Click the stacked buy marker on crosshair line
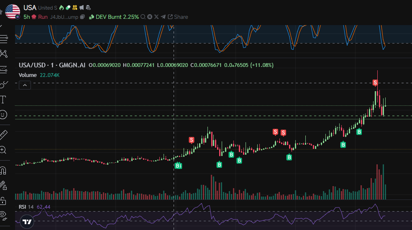 [178, 166]
